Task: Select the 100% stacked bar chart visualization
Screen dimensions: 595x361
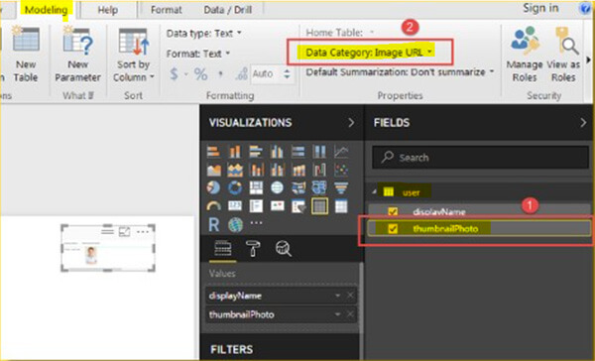Action: 298,152
